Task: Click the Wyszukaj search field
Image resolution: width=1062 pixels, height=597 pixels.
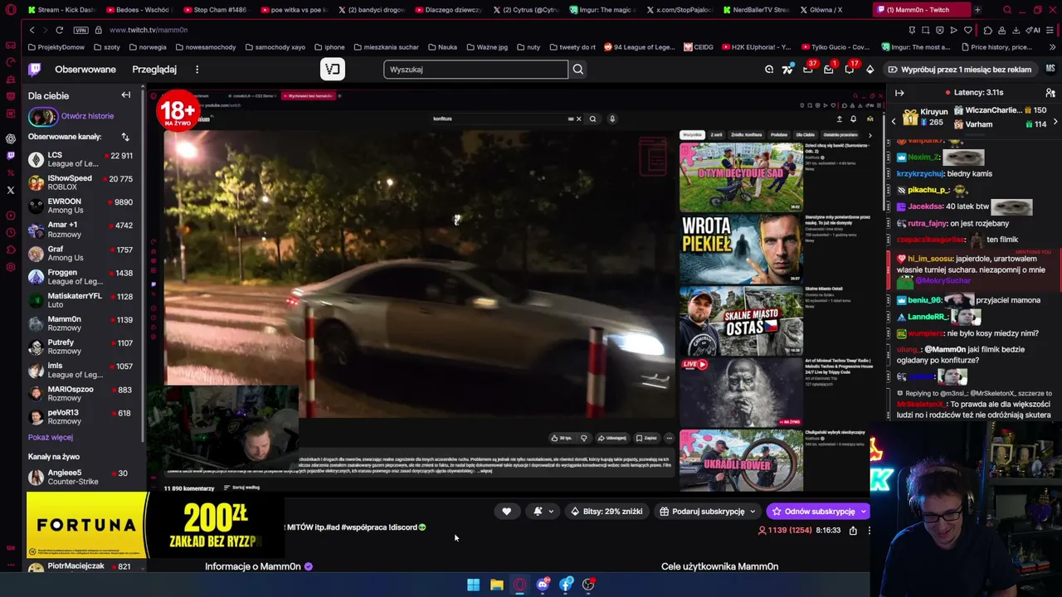Action: point(475,70)
